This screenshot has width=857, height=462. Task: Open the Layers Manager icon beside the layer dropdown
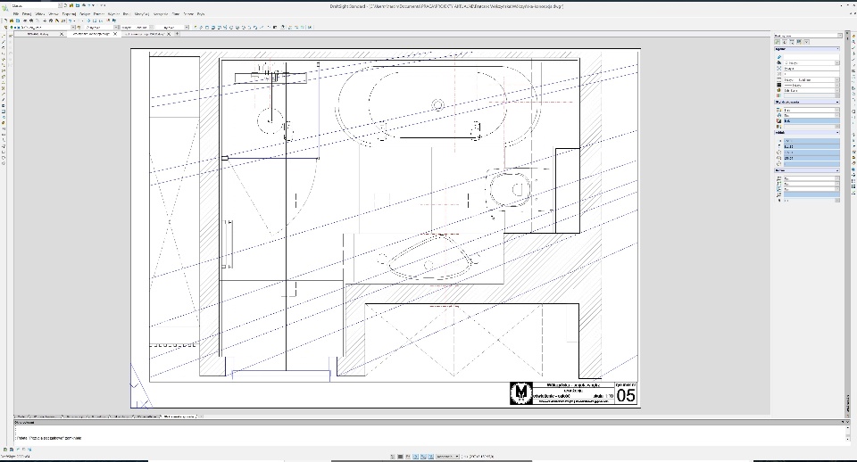coord(5,28)
